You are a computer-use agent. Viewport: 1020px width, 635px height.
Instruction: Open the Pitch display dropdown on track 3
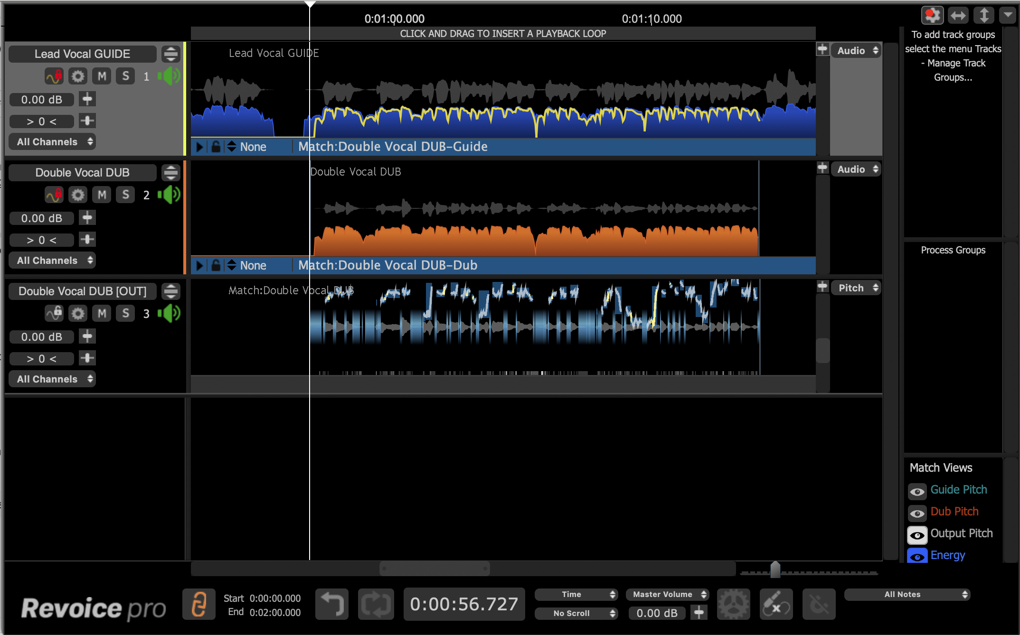856,288
